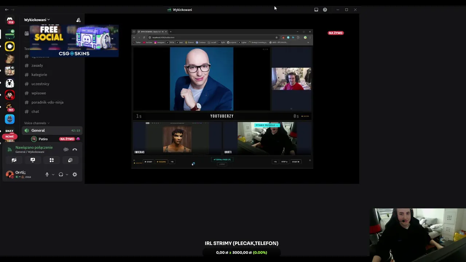The height and width of the screenshot is (262, 466).
Task: Click RESUME button in streamed page
Action: click(161, 162)
